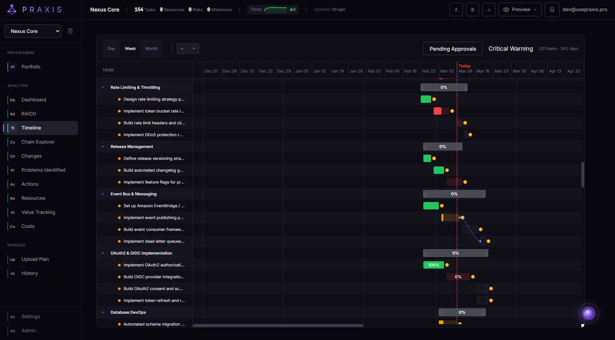Screen dimensions: 615x340
Task: Open the report document icon in header
Action: 472,9
